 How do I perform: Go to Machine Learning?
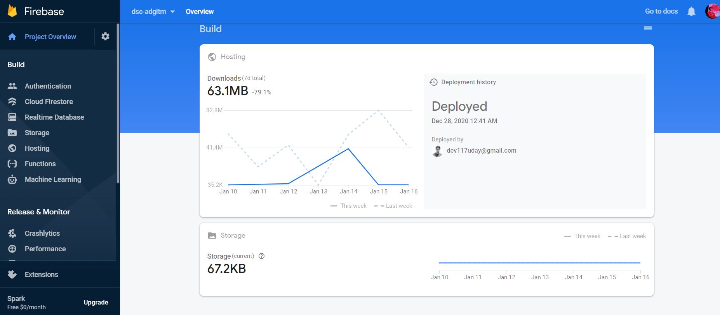53,179
